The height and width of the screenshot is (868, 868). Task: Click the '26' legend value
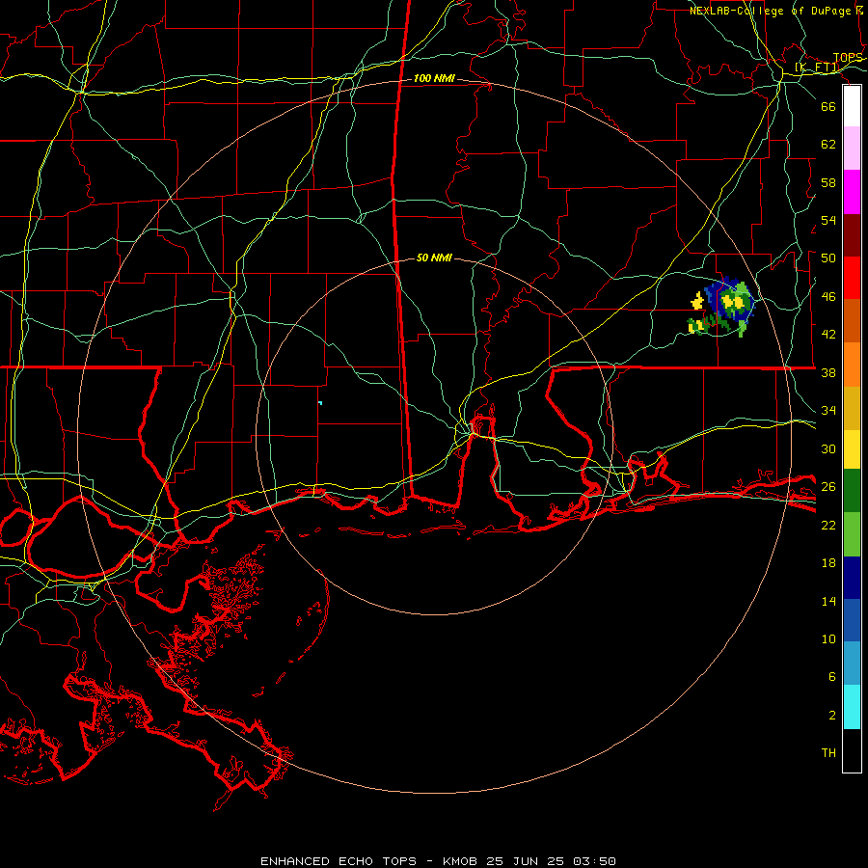[828, 487]
